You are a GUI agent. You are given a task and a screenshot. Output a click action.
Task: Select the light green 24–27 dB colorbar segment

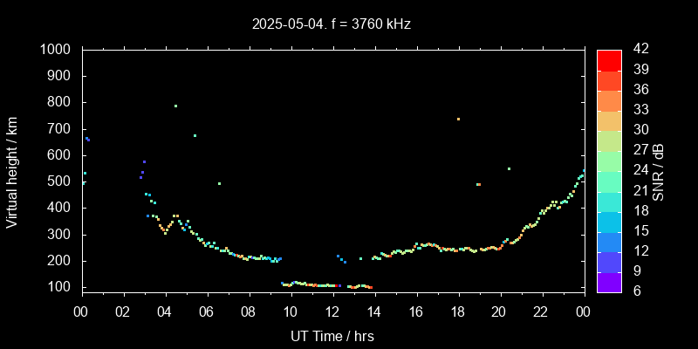pyautogui.click(x=609, y=160)
